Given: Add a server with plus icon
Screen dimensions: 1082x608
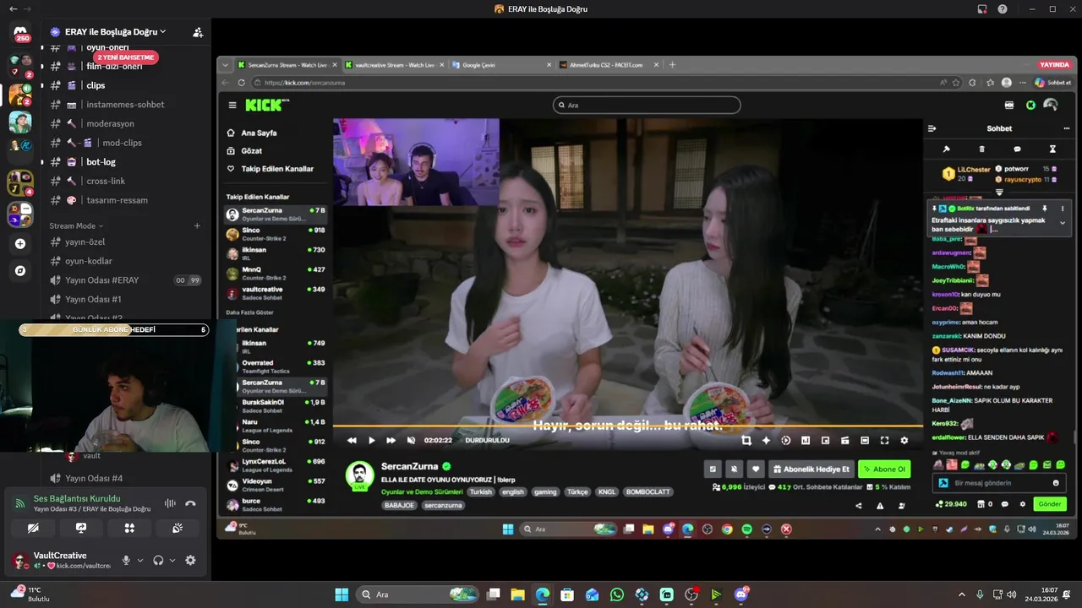Looking at the screenshot, I should click(x=20, y=244).
